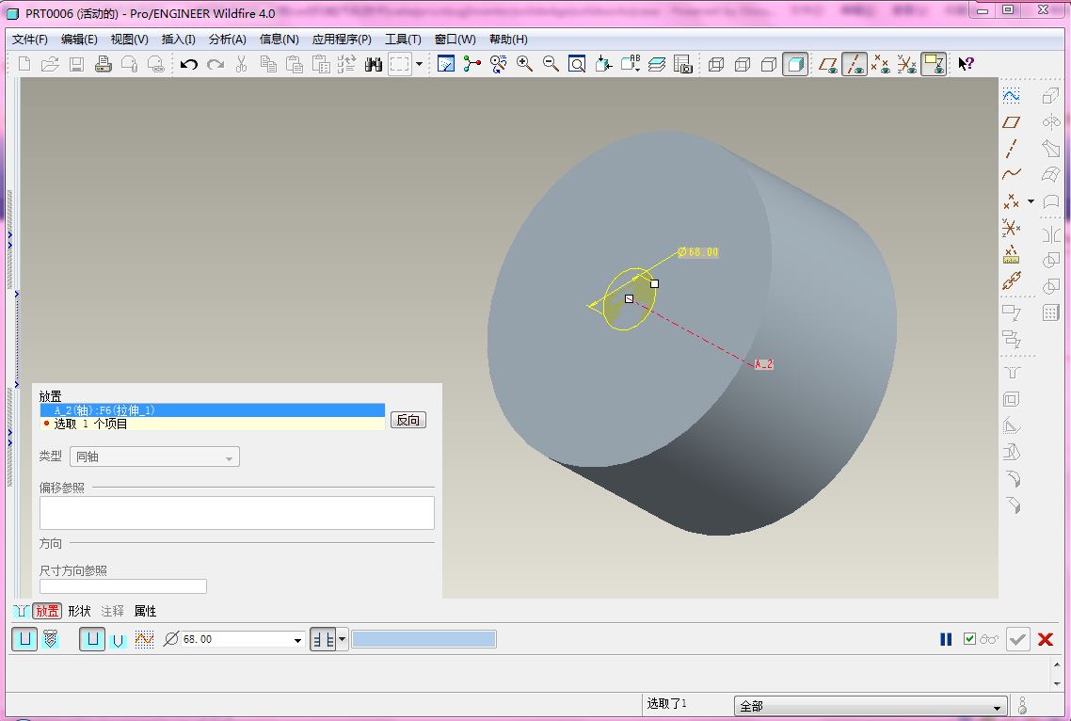Screen dimensions: 1071x721
Task: Accept feature with the green checkmark
Action: click(x=1017, y=640)
